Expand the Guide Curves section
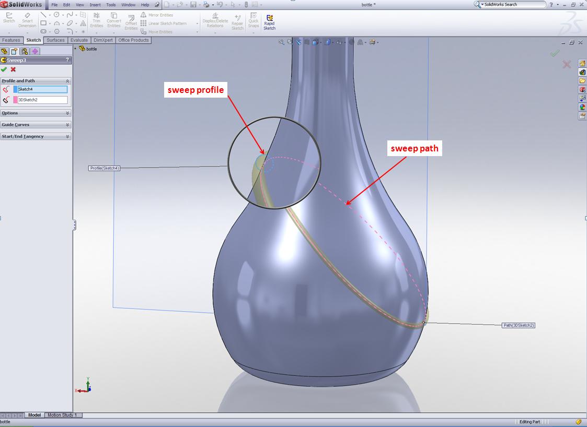The width and height of the screenshot is (587, 427). click(67, 125)
